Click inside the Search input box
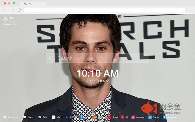This screenshot has width=195, height=122. coord(97,58)
